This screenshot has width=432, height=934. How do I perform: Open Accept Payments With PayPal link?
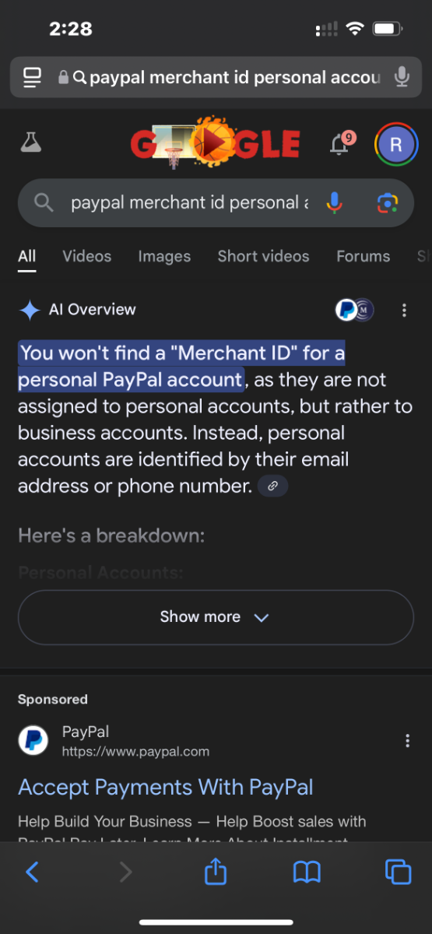(166, 787)
